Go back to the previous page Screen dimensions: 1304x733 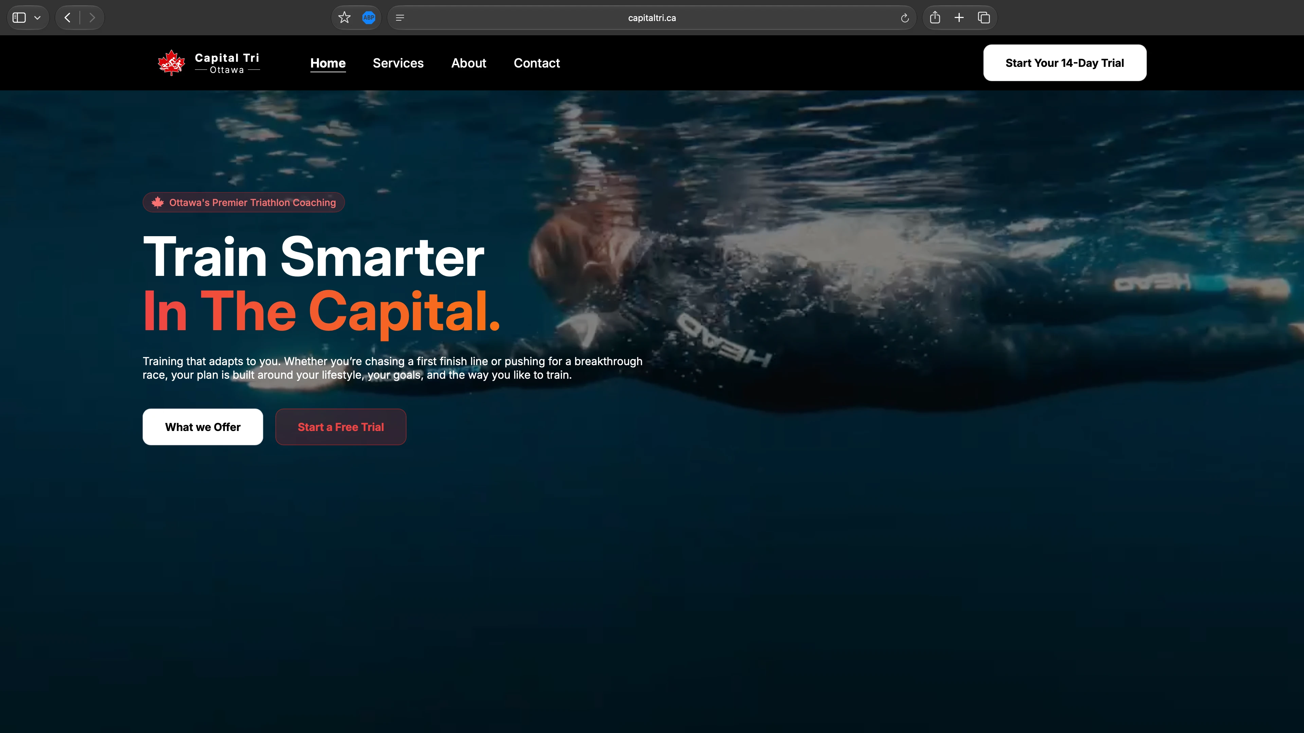[67, 18]
